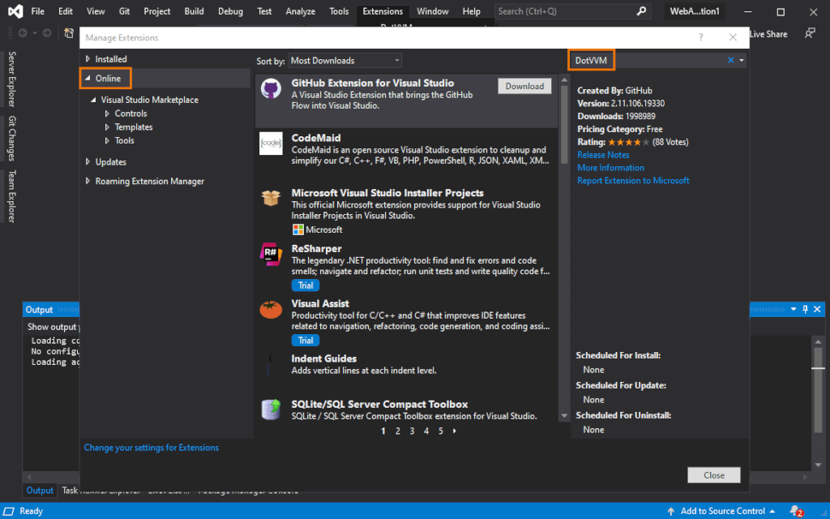This screenshot has height=519, width=830.
Task: Download the GitHub Extension for Visual Studio
Action: [524, 86]
